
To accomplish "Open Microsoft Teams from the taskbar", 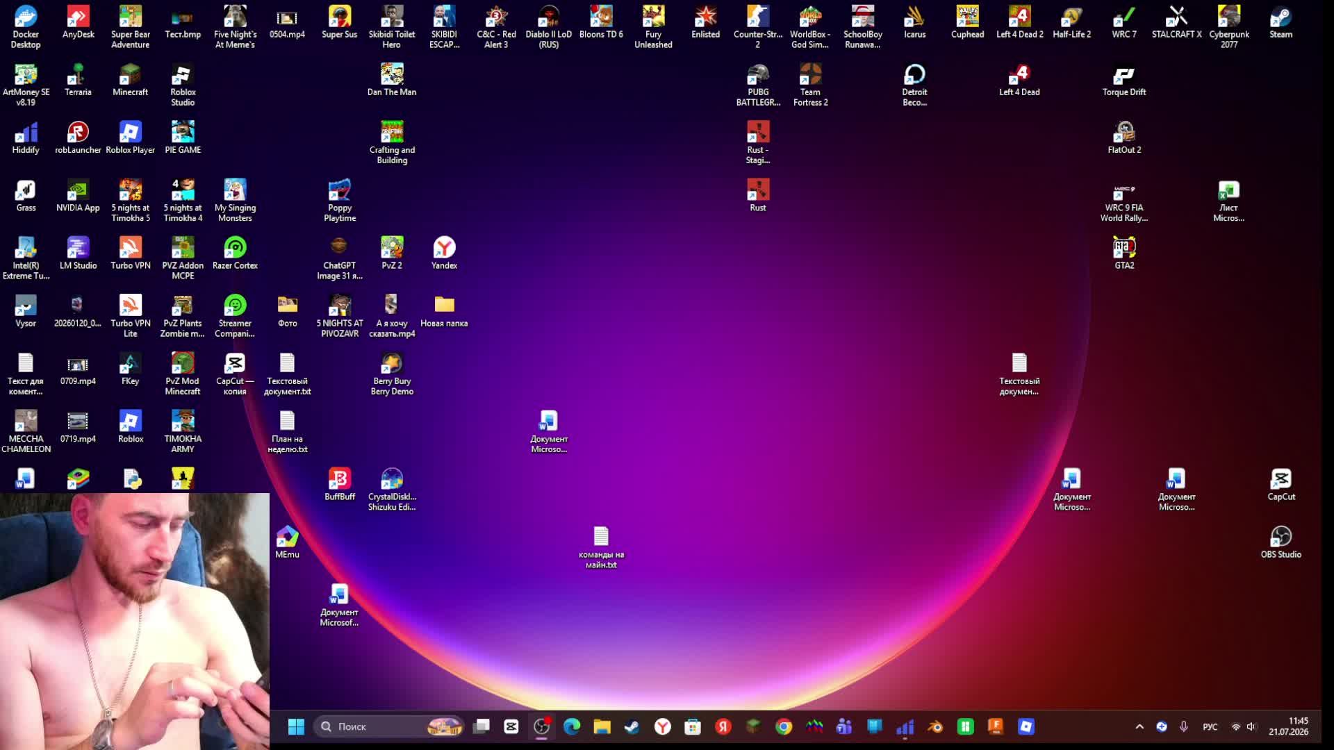I will [x=844, y=726].
